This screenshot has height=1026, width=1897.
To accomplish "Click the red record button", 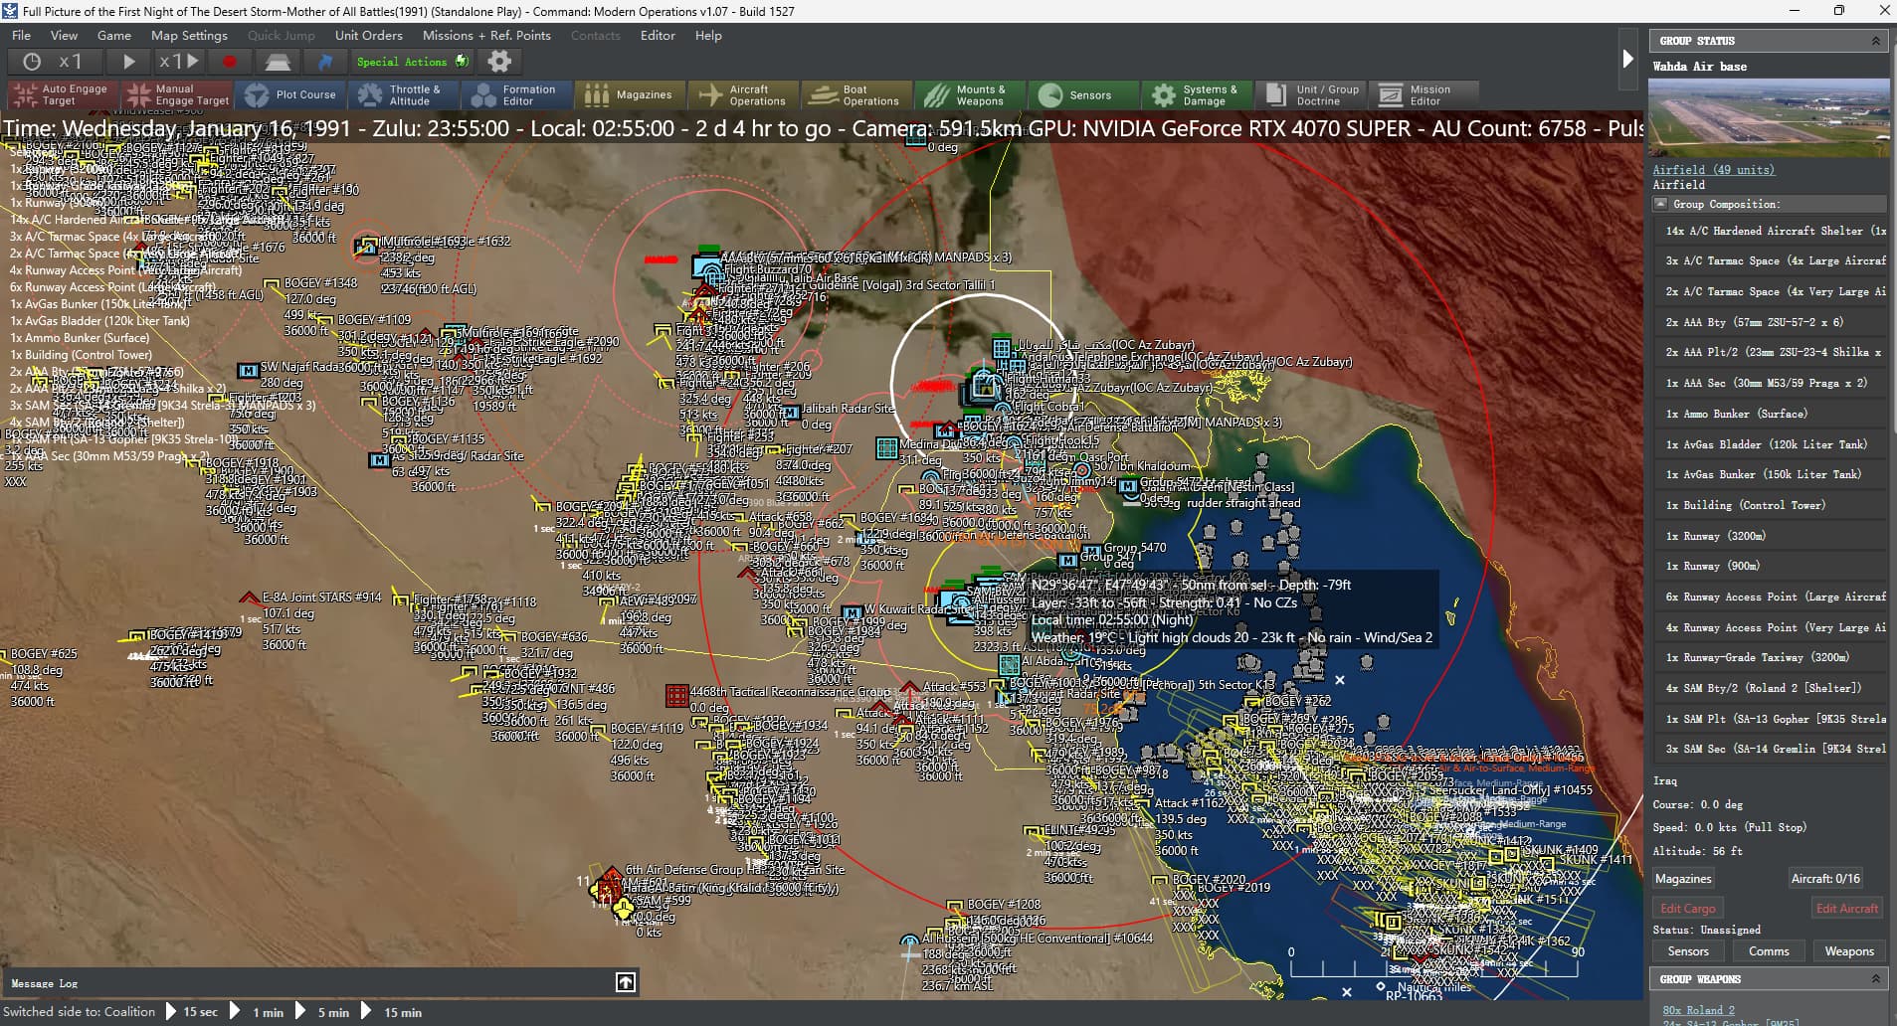I will (x=230, y=62).
